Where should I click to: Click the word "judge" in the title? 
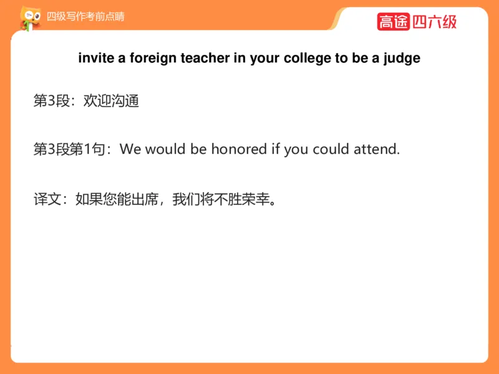tap(402, 59)
